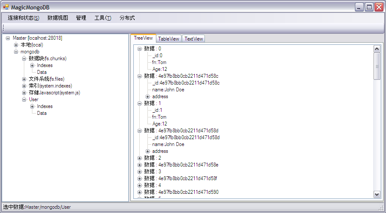Image resolution: width=386 pixels, height=213 pixels.
Task: Maximize the MagicMongoDB window
Action: click(369, 7)
